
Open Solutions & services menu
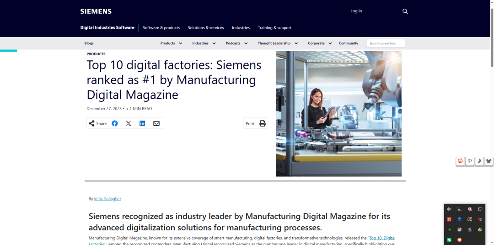pos(206,28)
